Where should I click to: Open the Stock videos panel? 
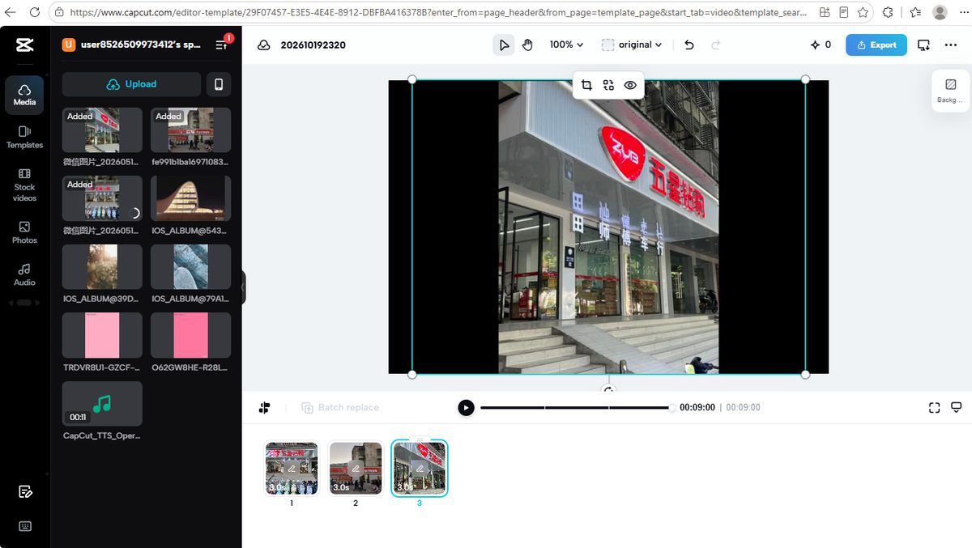tap(24, 185)
